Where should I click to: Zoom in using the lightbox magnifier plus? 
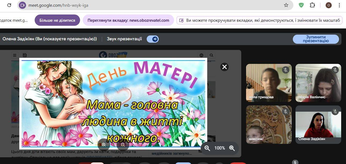pos(104,145)
